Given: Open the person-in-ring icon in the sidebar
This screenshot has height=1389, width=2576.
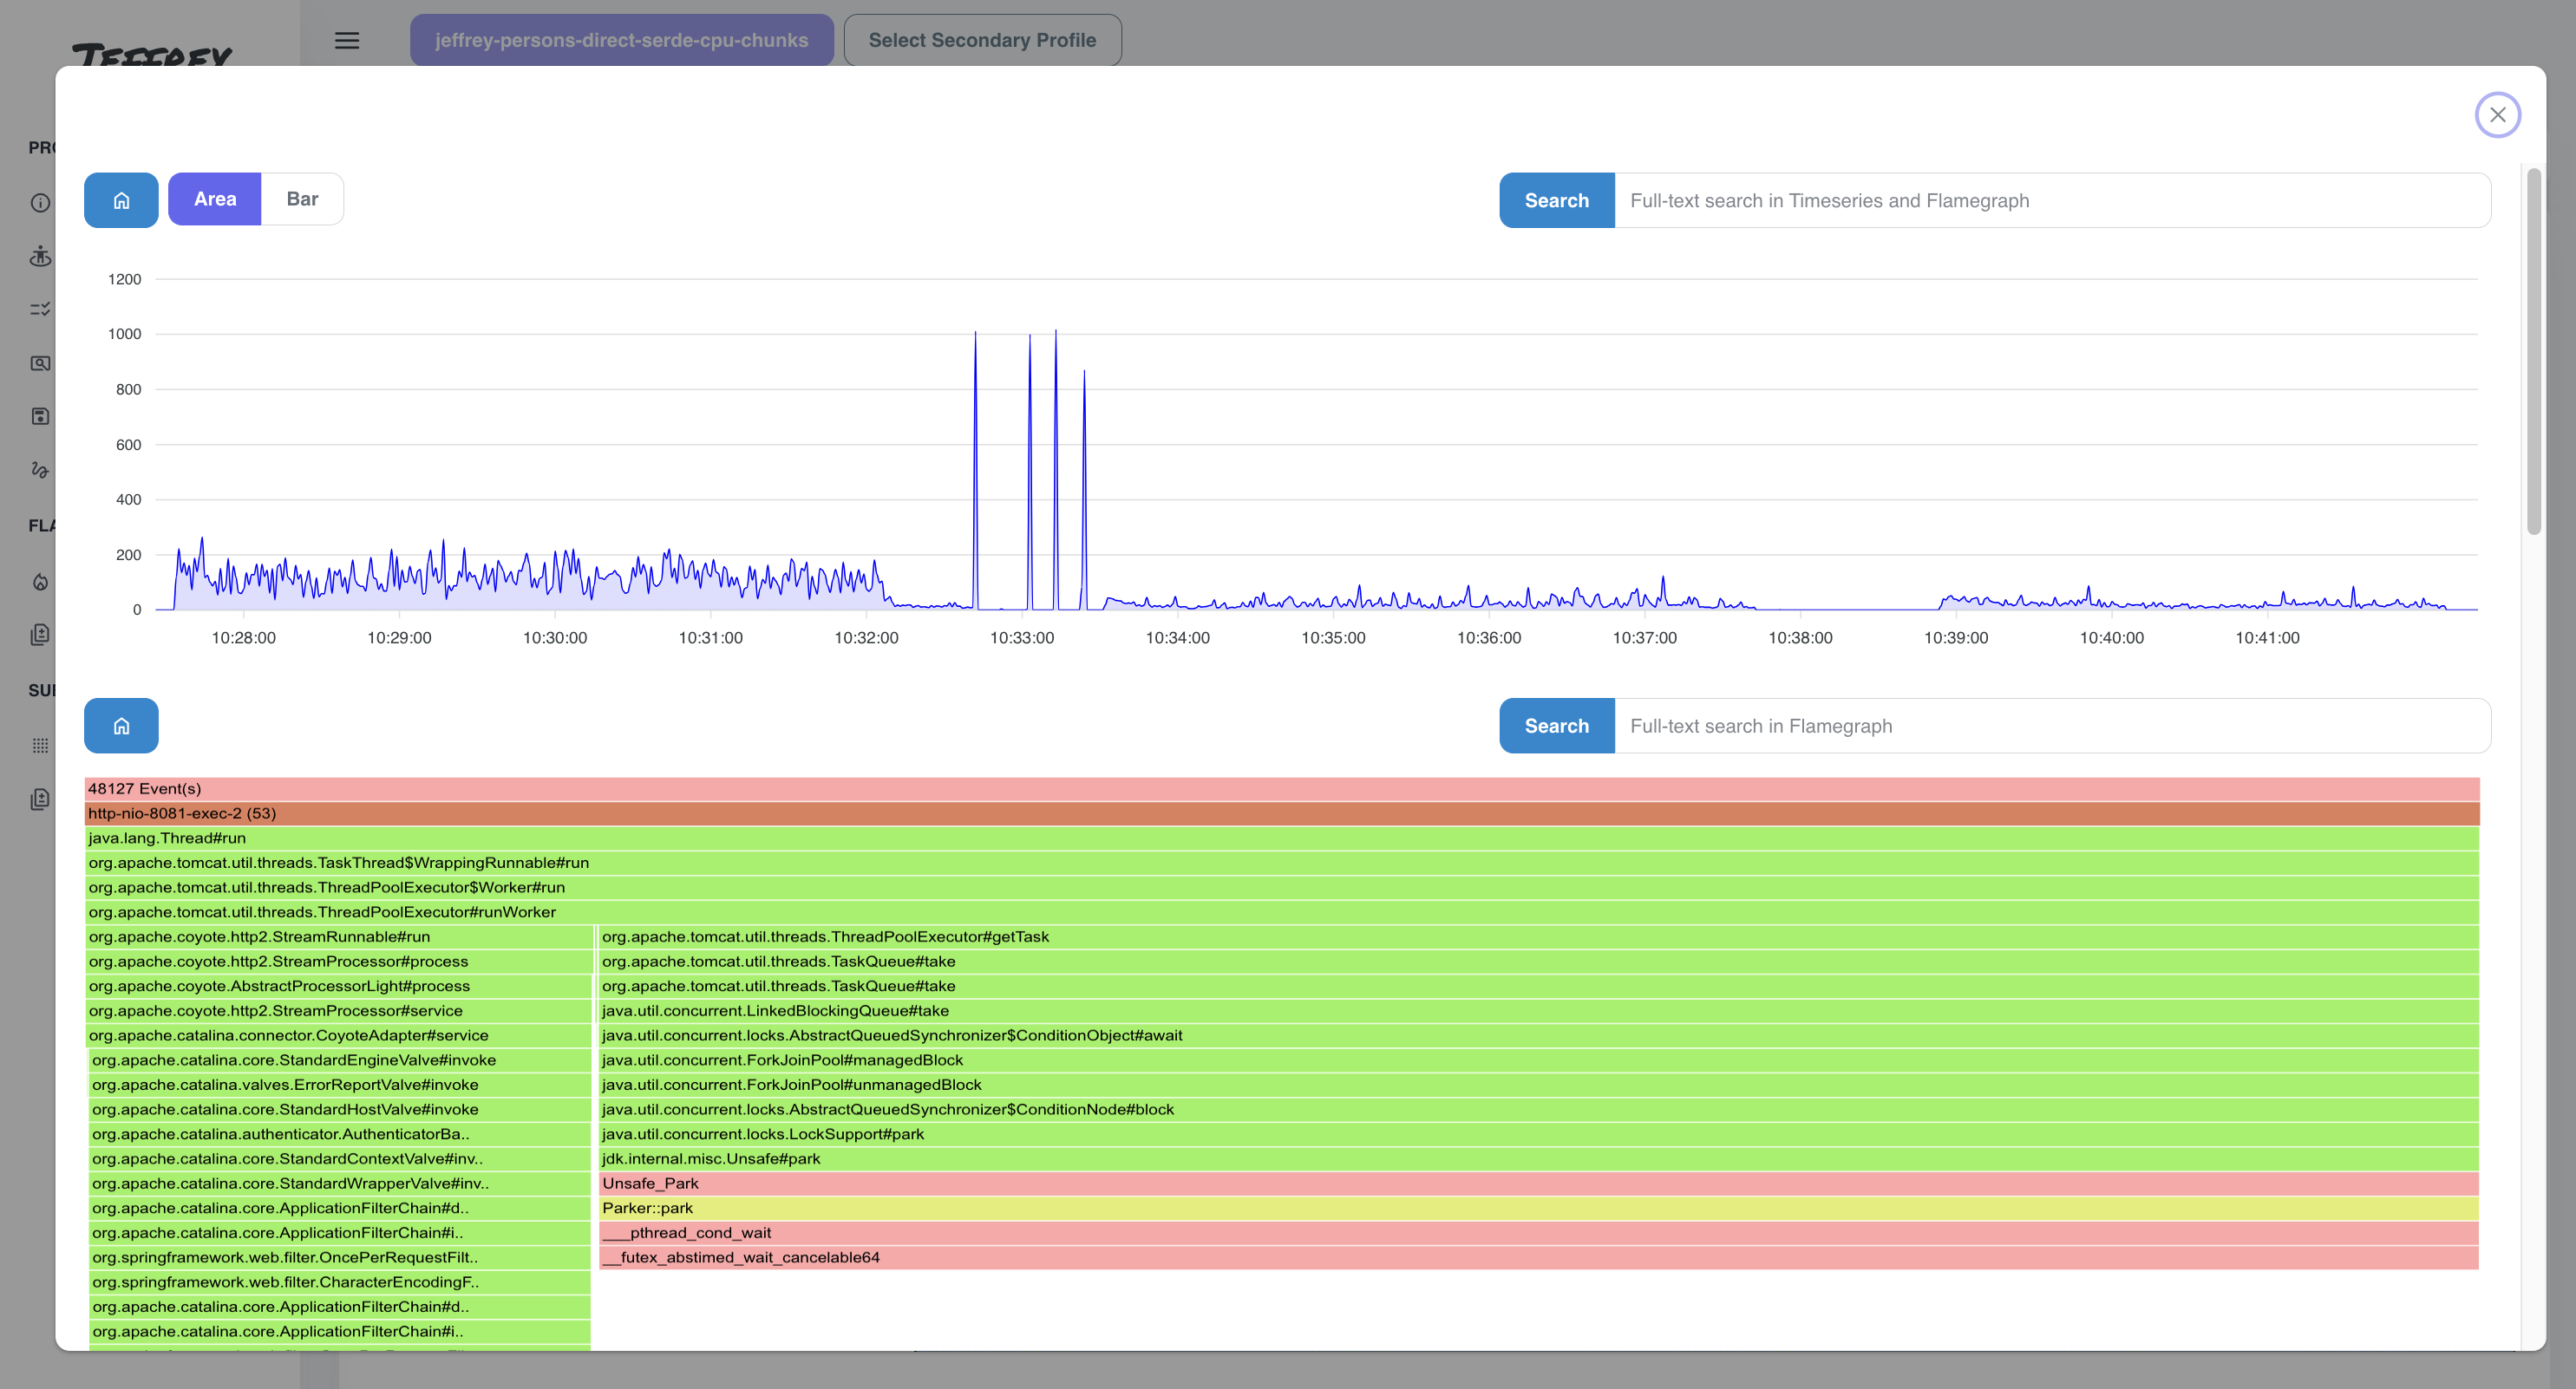Looking at the screenshot, I should click(x=40, y=256).
